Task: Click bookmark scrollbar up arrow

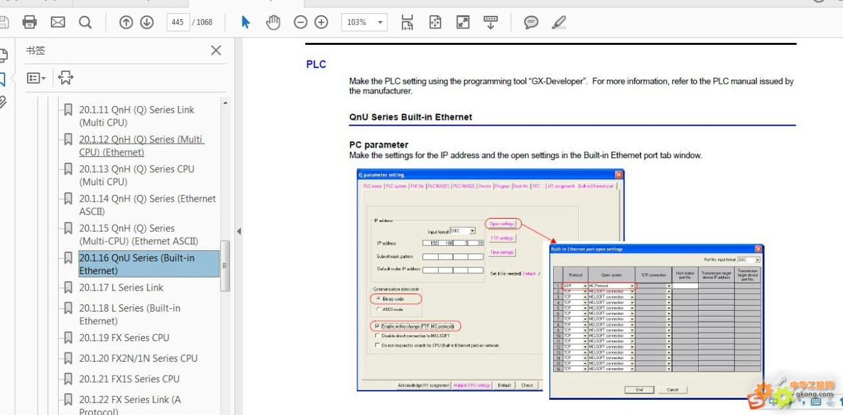Action: pyautogui.click(x=225, y=103)
